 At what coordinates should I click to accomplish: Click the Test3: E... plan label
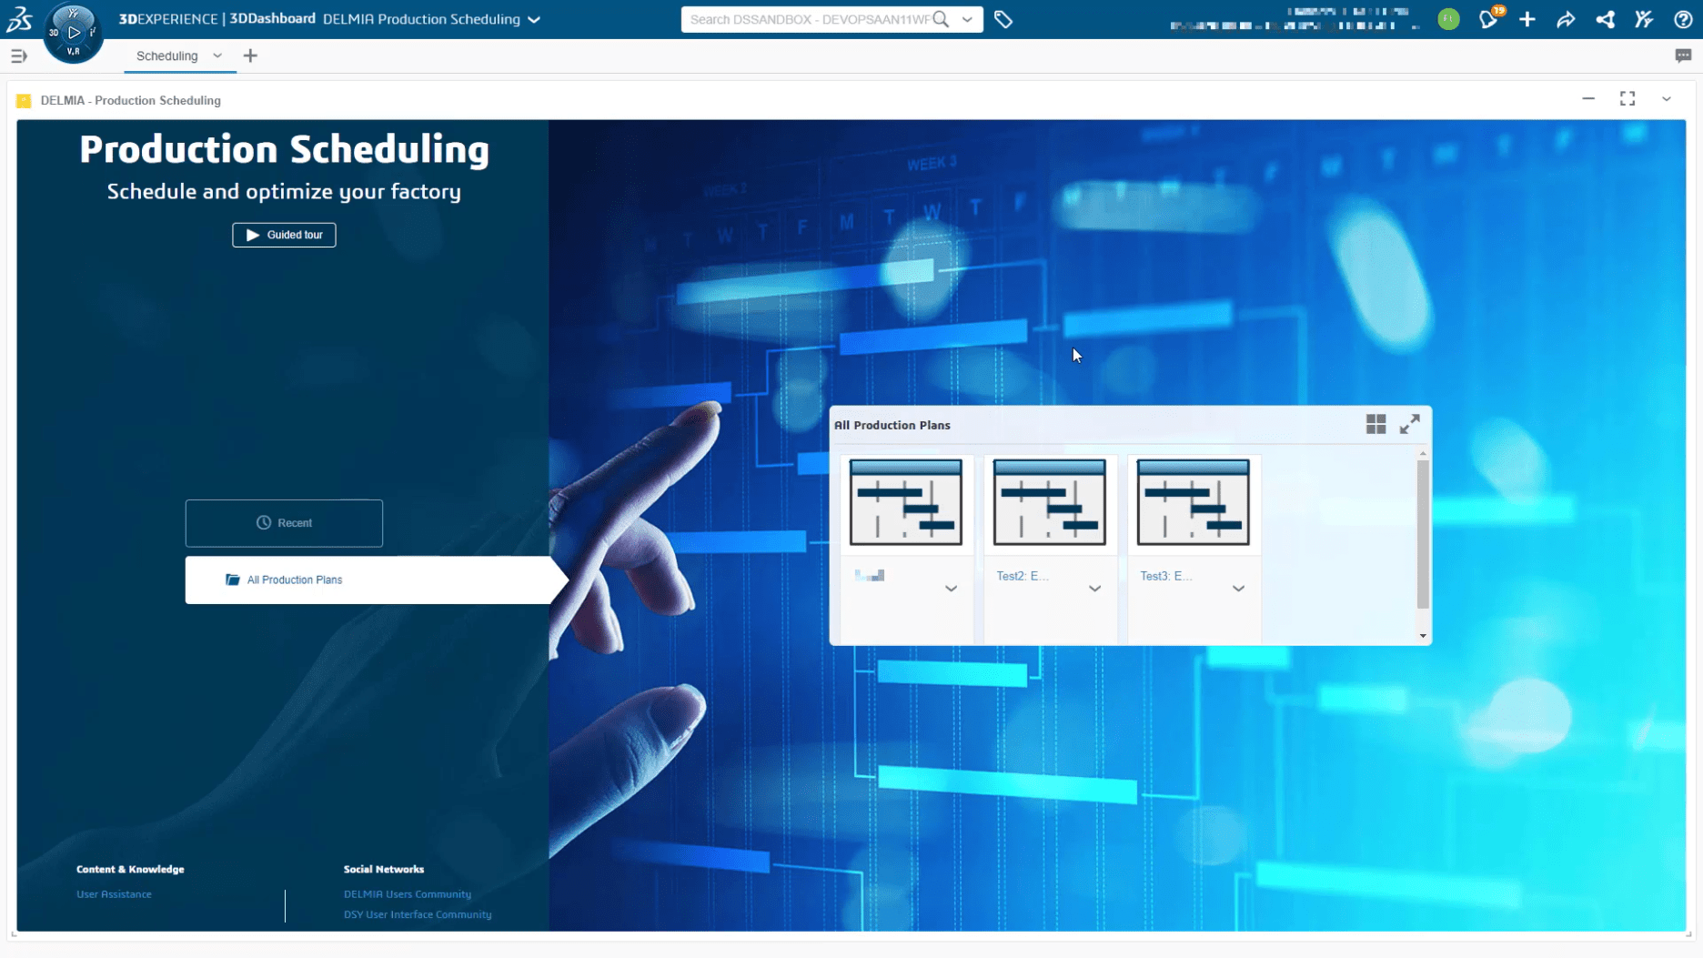click(x=1166, y=576)
